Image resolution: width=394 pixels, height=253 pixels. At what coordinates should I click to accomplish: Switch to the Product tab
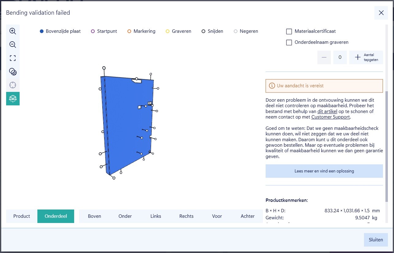22,216
